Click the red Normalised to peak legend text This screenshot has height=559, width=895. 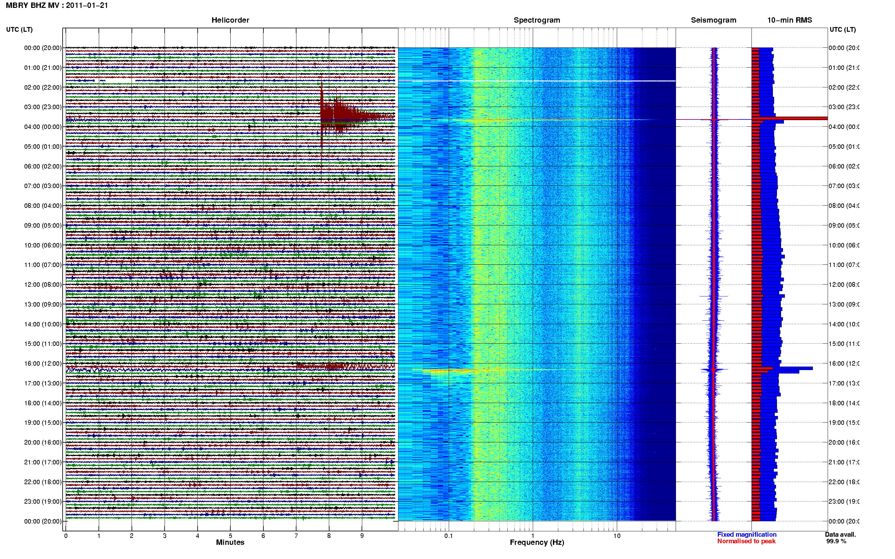(746, 541)
